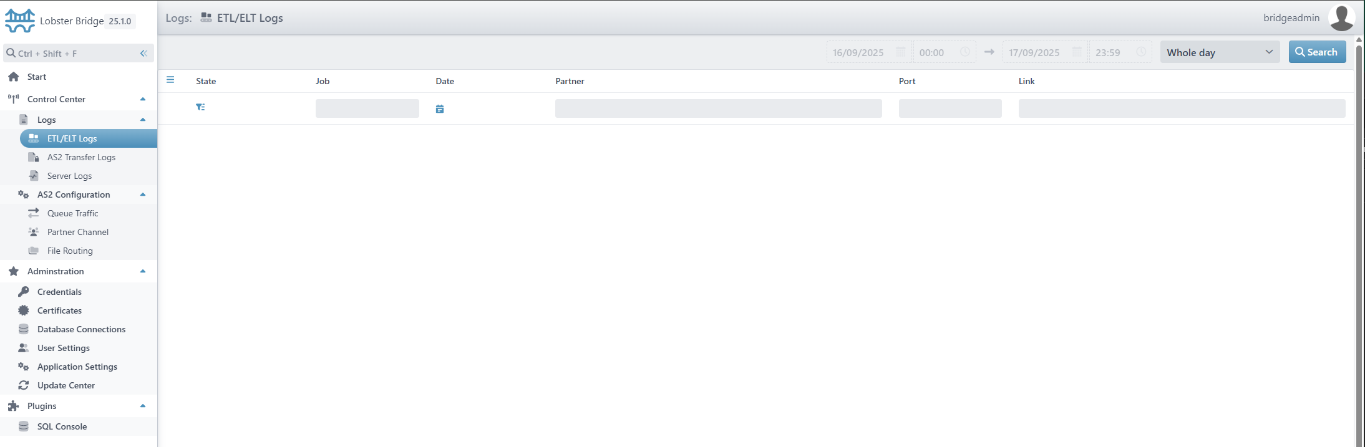
Task: Click the vertical scrollbar on the right
Action: point(1359,237)
